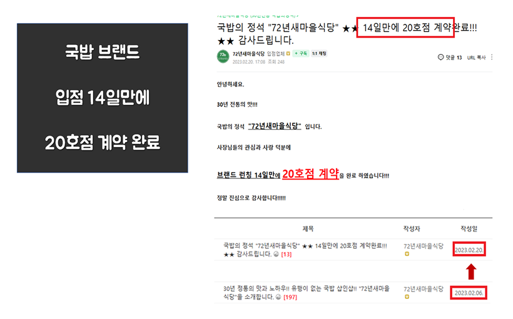Click the [197] comment count in list
The height and width of the screenshot is (319, 513).
290,297
